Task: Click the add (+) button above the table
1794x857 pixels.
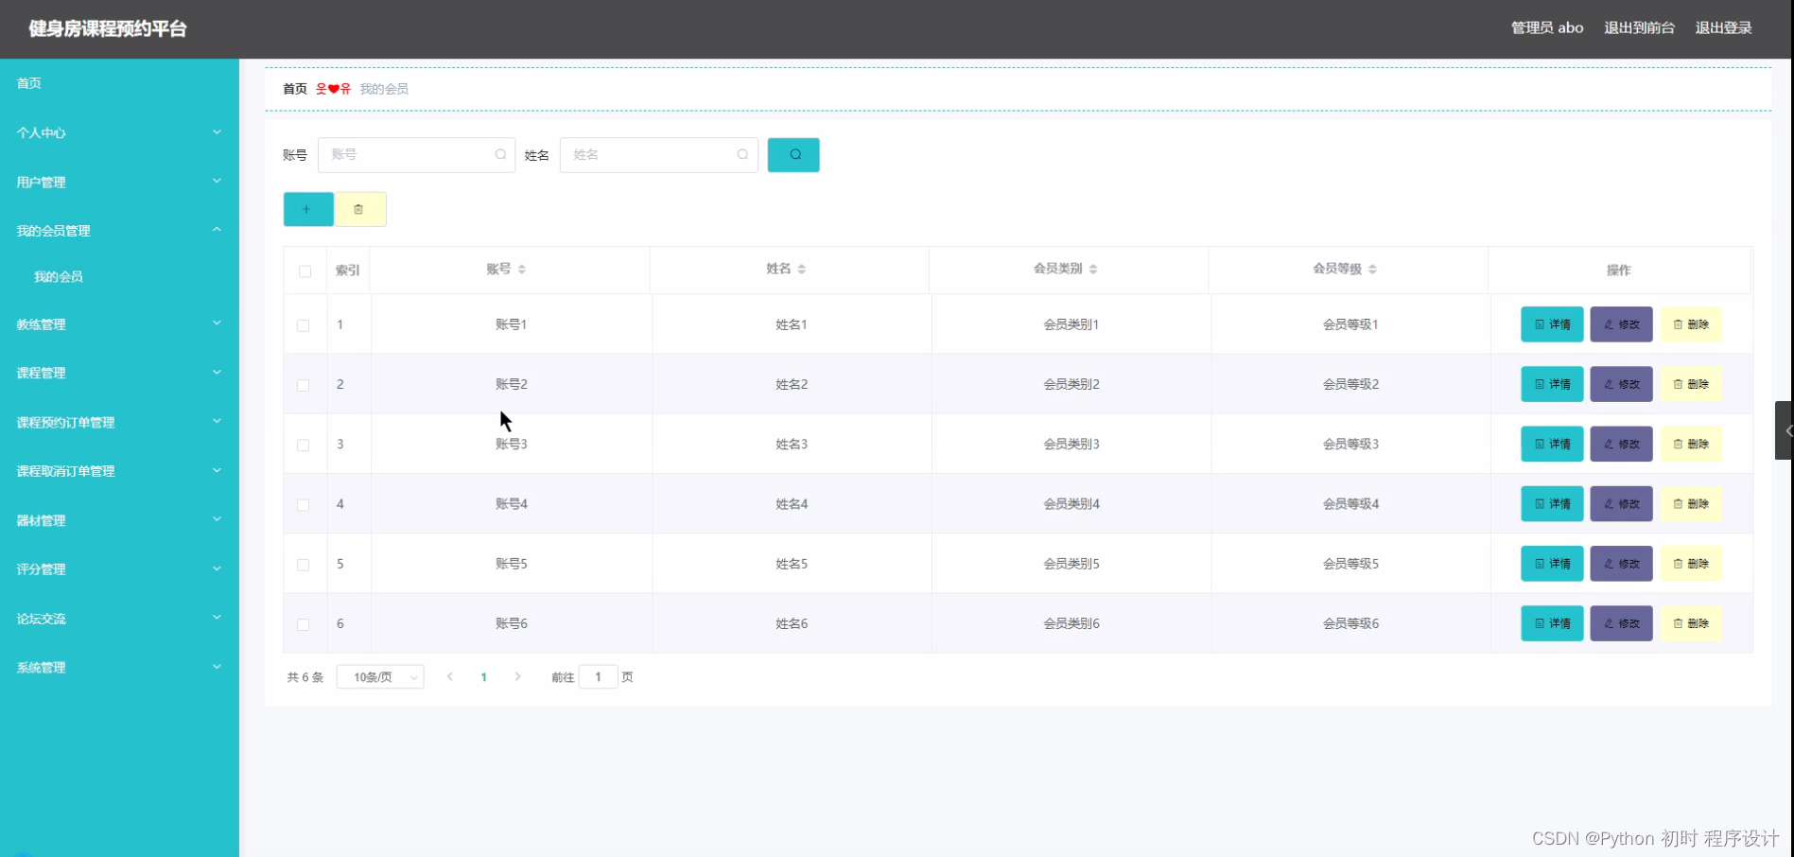Action: (307, 208)
